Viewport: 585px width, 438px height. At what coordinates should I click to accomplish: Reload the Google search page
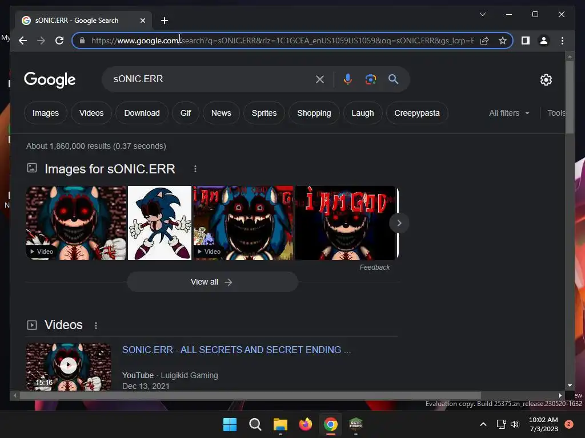pos(59,40)
